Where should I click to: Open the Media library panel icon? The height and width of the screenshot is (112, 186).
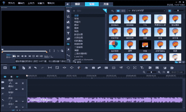pos(68,11)
